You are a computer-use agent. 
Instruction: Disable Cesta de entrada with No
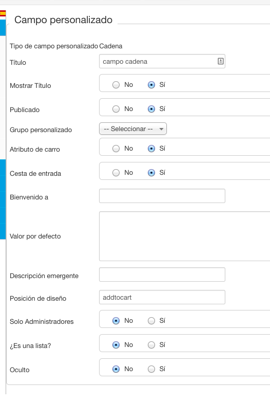coord(116,173)
